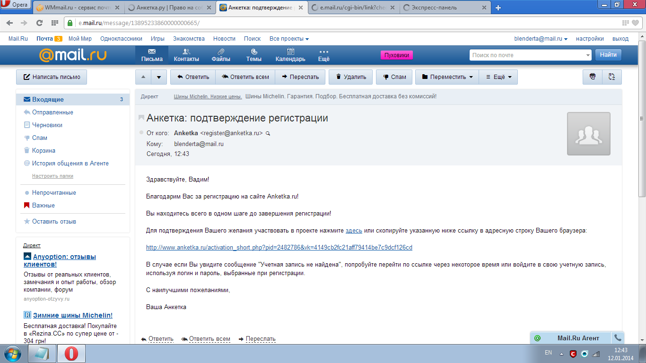The image size is (646, 363).
Task: Go to the previous message (up arrow)
Action: click(143, 77)
